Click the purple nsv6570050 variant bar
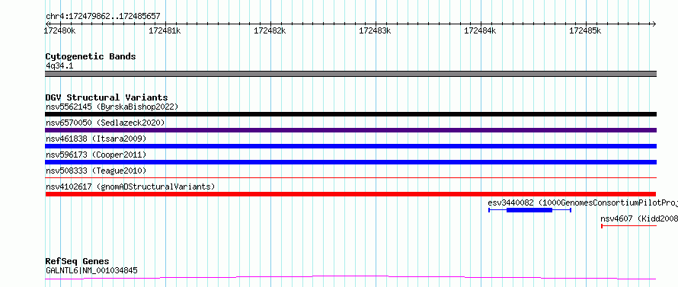 pyautogui.click(x=350, y=130)
